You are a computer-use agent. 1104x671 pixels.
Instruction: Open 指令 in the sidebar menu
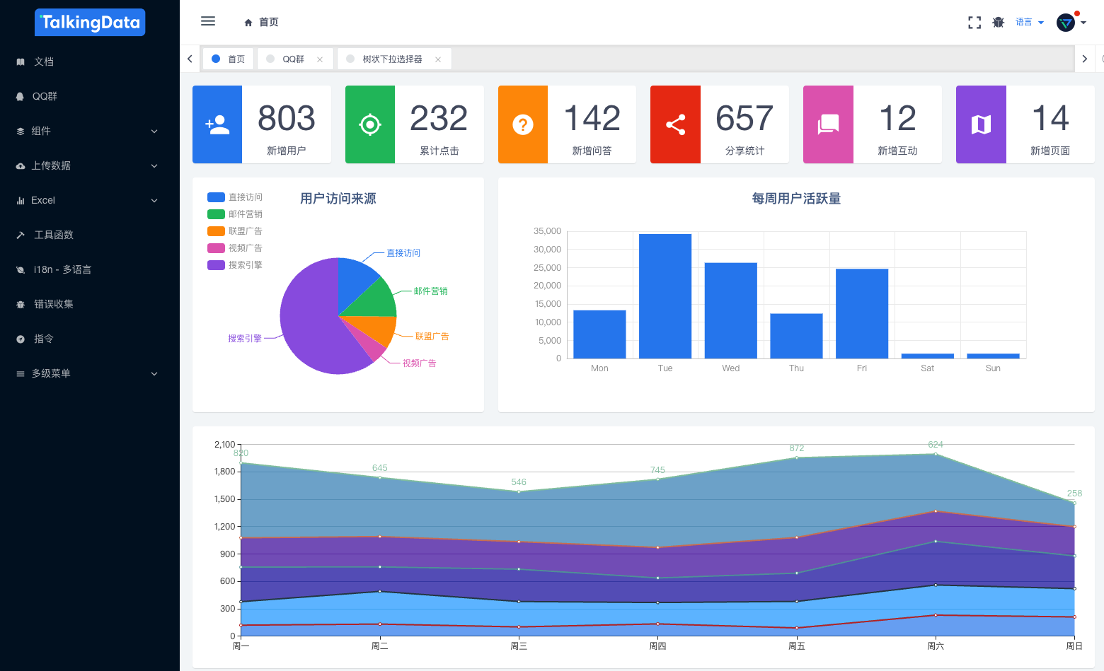[90, 339]
